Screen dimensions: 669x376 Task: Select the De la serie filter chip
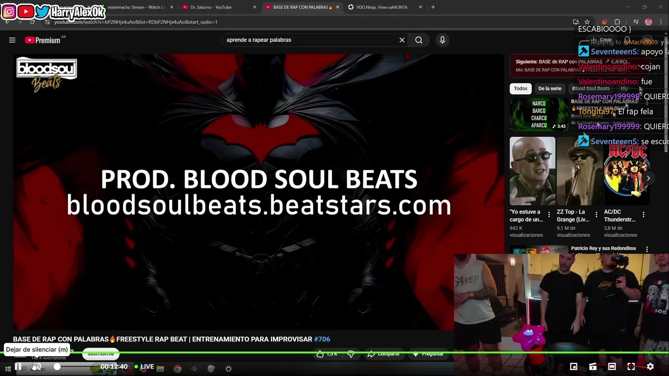pyautogui.click(x=550, y=89)
